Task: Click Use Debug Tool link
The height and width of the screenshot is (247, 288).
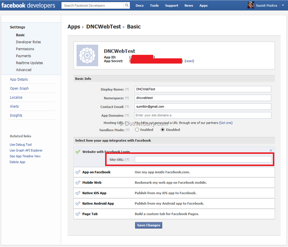Action: [x=20, y=145]
